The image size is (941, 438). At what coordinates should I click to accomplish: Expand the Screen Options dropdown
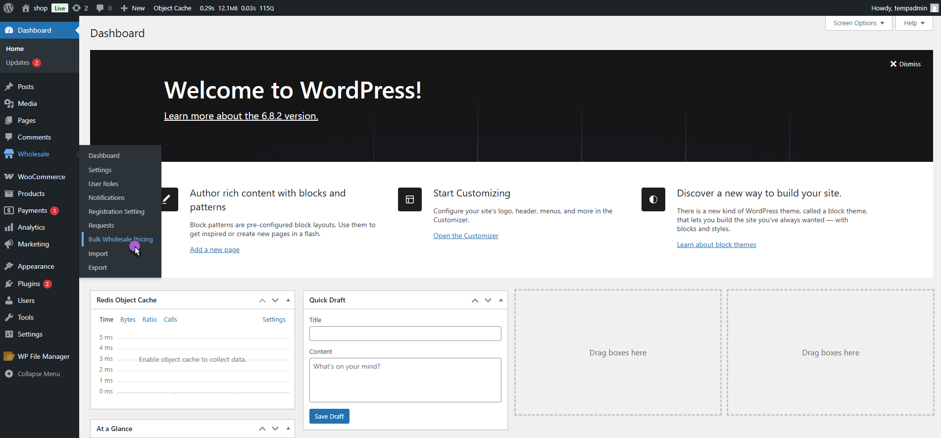click(858, 23)
